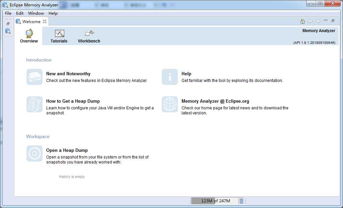The height and width of the screenshot is (208, 343).
Task: Click 'Learn how to configure your Java VM' text
Action: click(100, 110)
